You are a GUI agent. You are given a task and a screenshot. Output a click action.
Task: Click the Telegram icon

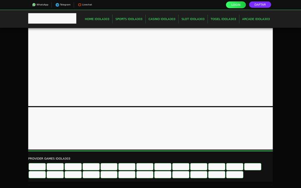point(57,5)
